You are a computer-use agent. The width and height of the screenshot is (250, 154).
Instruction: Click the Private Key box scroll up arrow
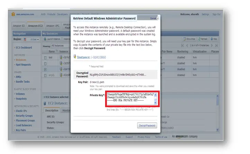155,95
